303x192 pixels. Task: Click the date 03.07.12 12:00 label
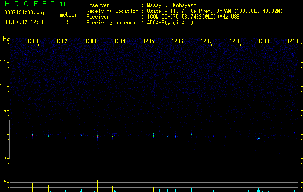(25, 22)
